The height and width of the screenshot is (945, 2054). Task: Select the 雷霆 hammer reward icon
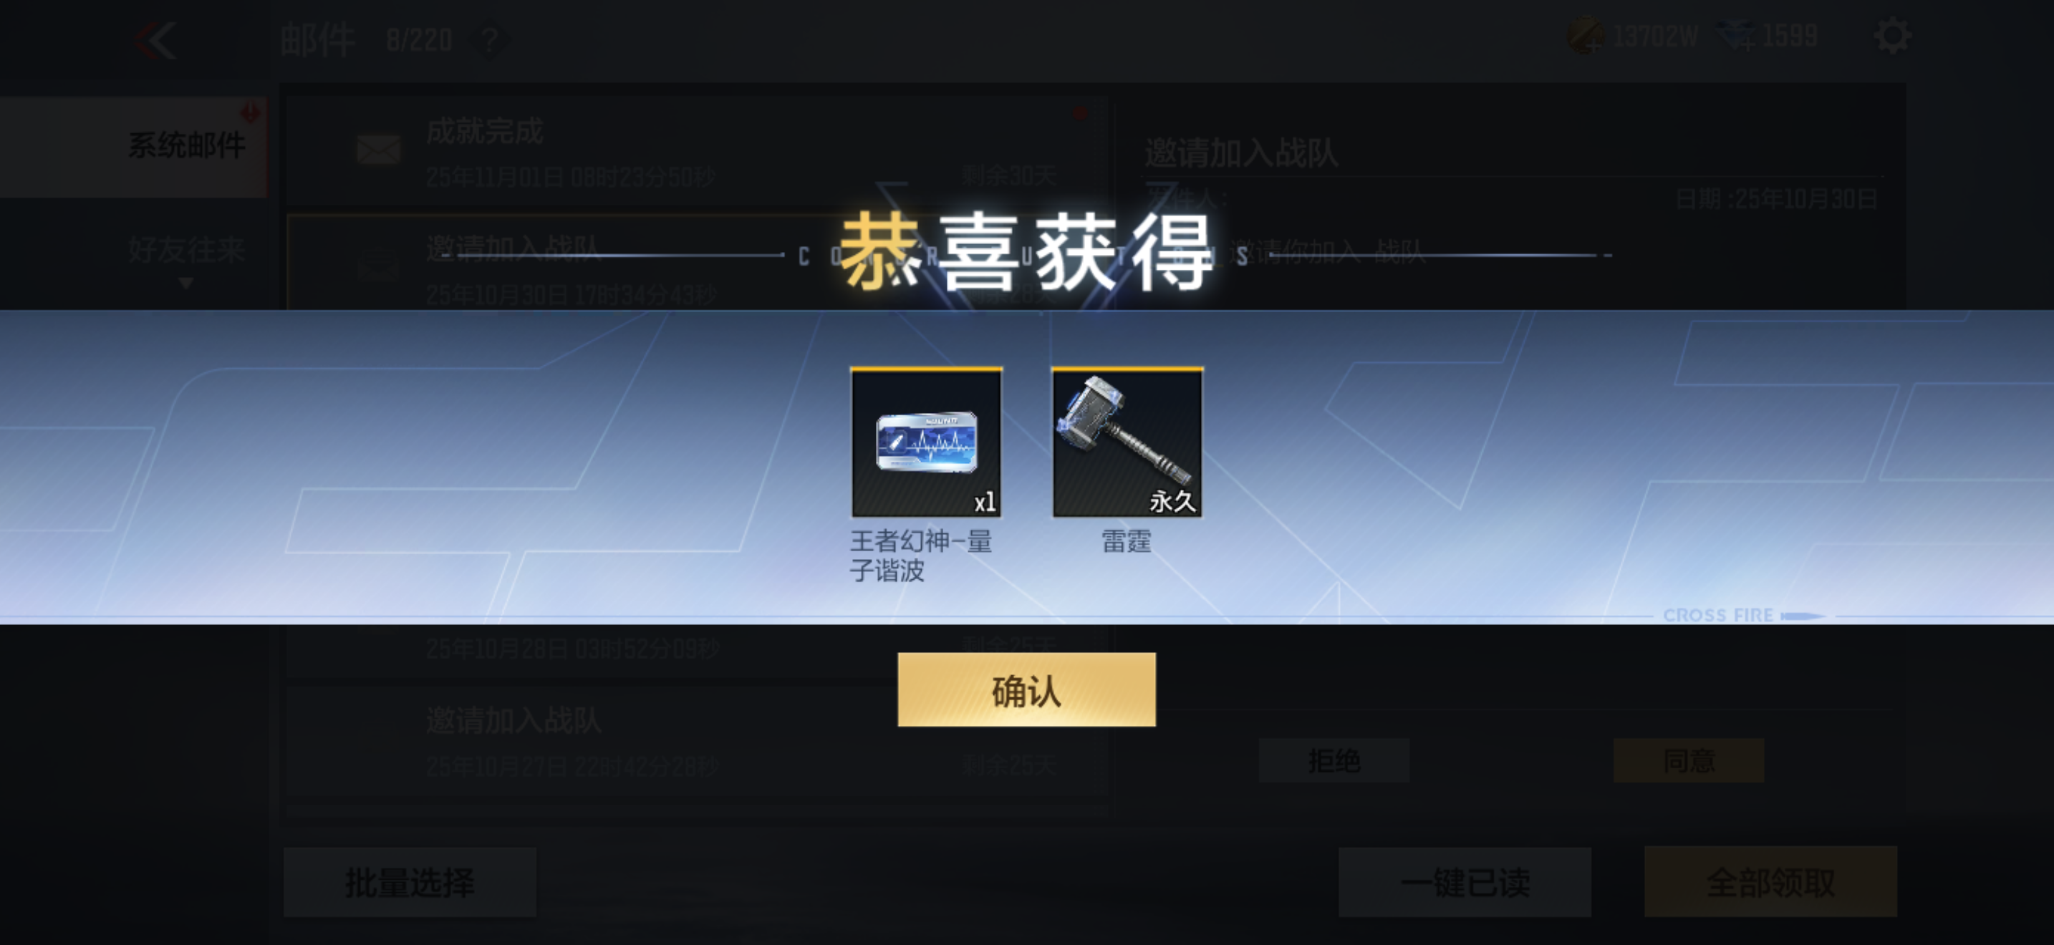coord(1127,442)
